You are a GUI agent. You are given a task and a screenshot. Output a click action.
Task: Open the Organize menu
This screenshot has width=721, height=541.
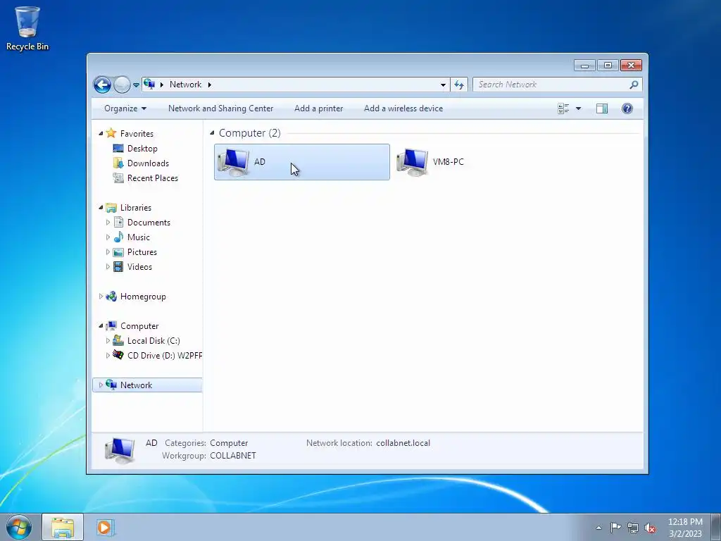coord(125,108)
